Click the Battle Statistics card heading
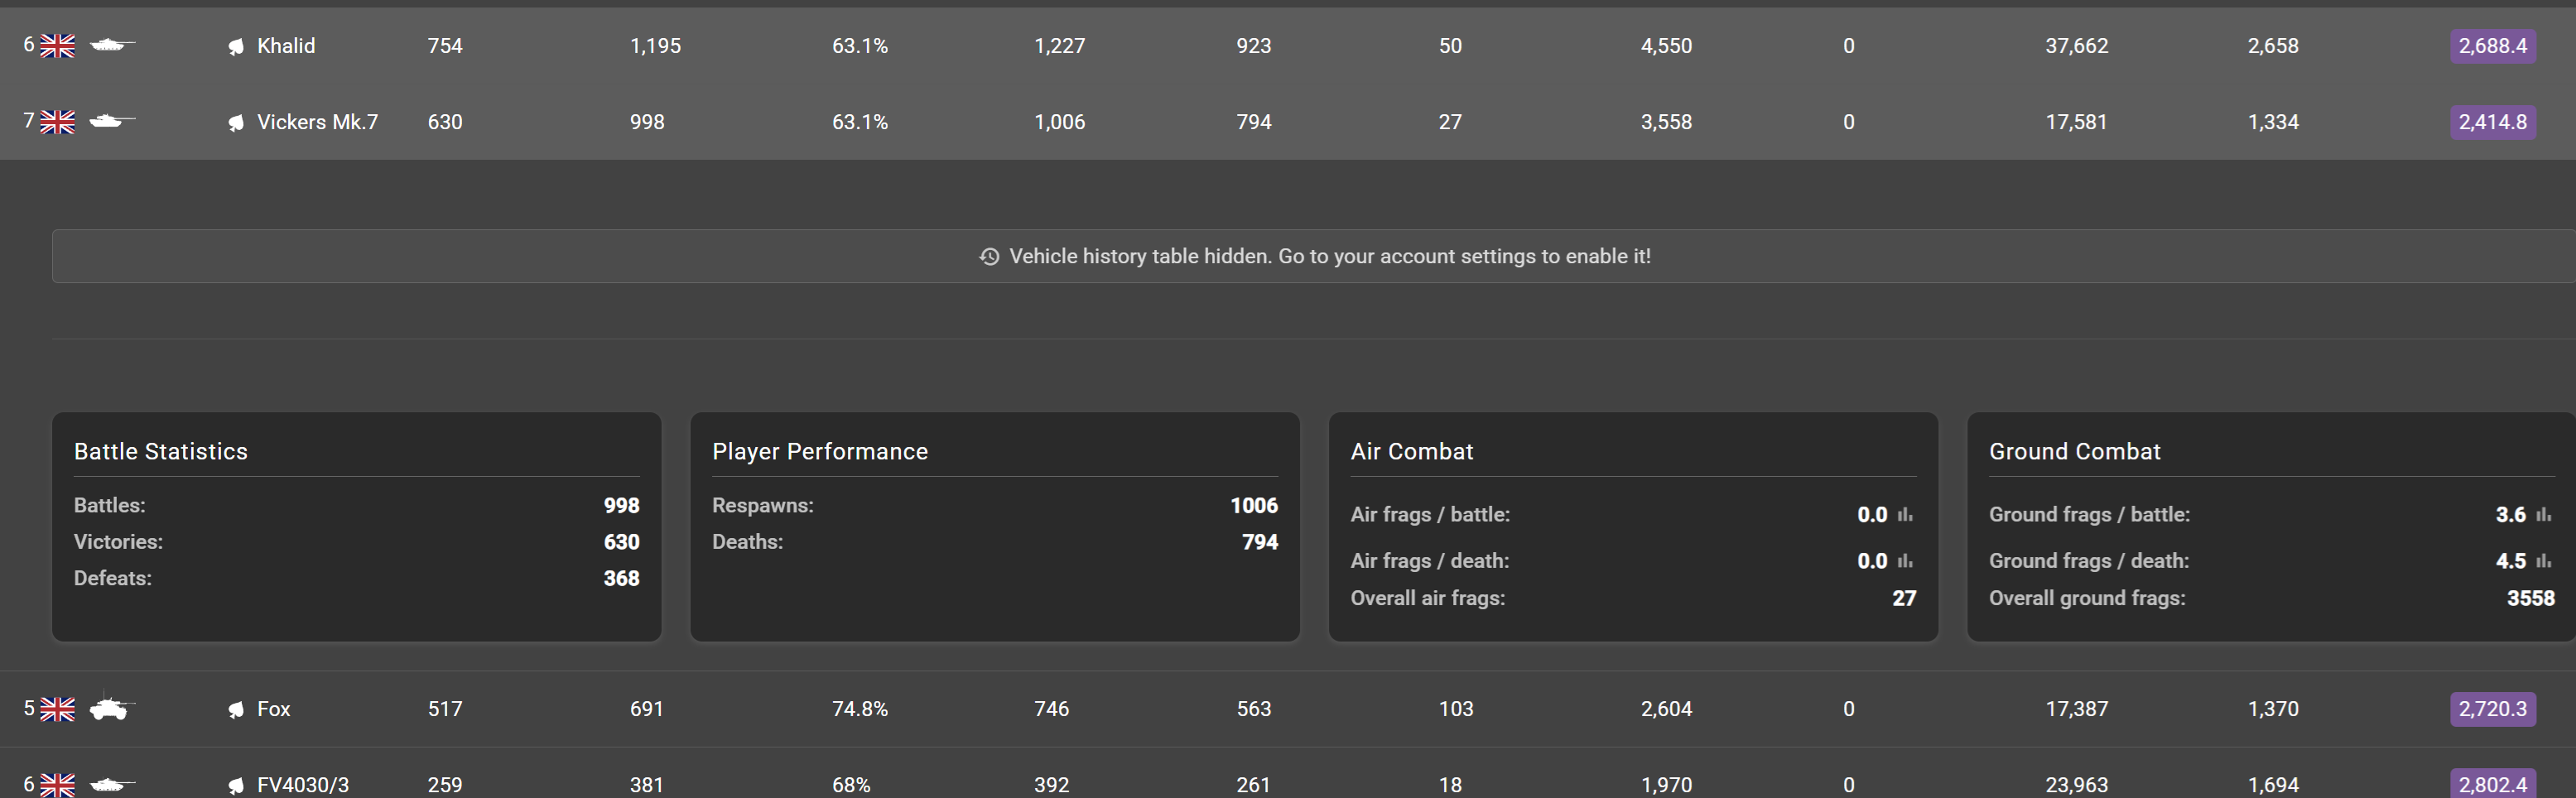Screen dimensions: 2576x798 161,452
